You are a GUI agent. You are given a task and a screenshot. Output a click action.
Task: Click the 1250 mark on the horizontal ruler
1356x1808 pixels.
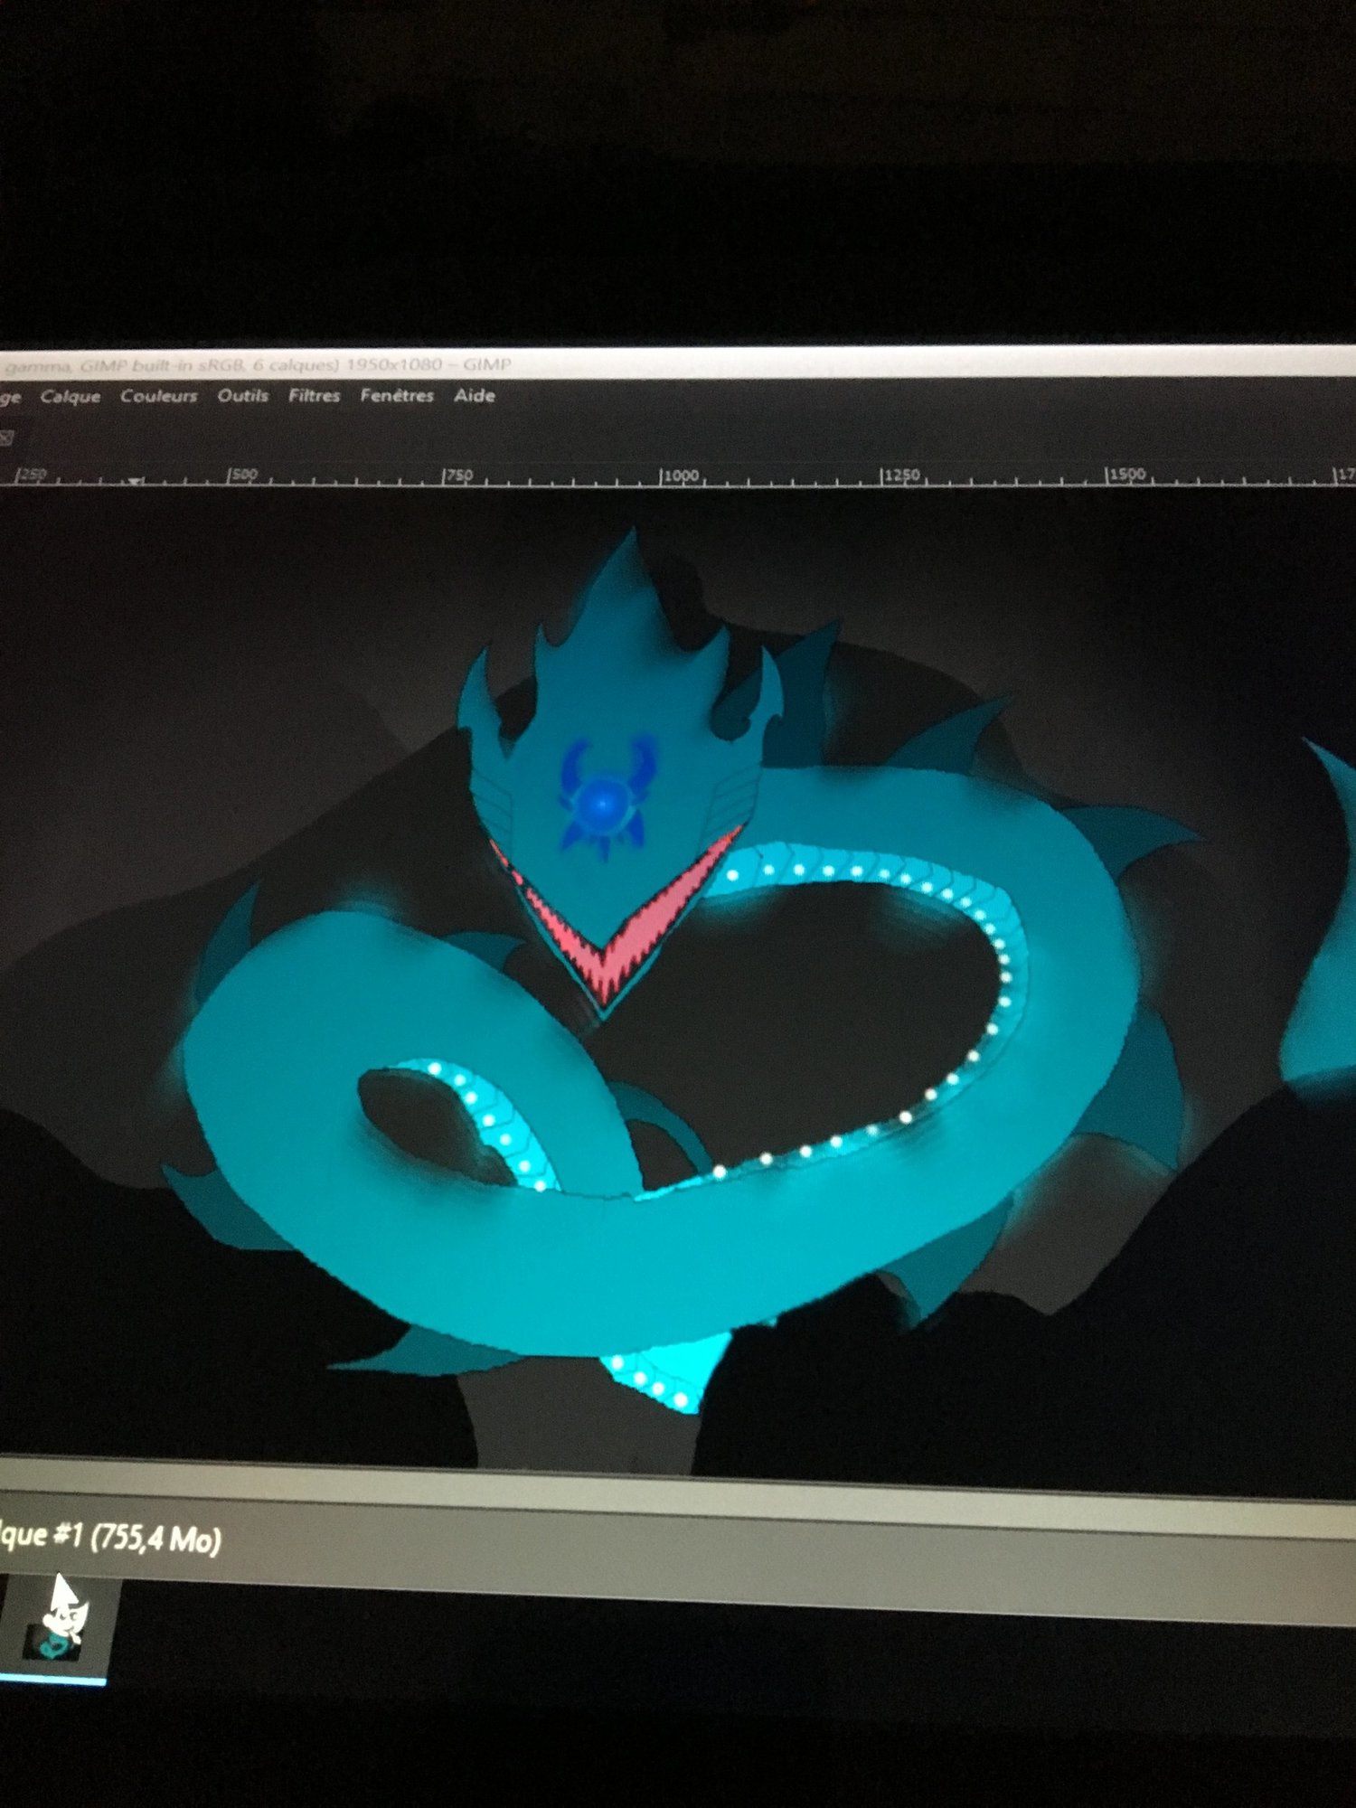click(x=900, y=476)
